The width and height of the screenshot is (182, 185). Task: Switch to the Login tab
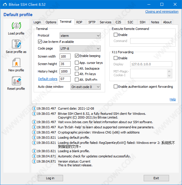point(37,22)
